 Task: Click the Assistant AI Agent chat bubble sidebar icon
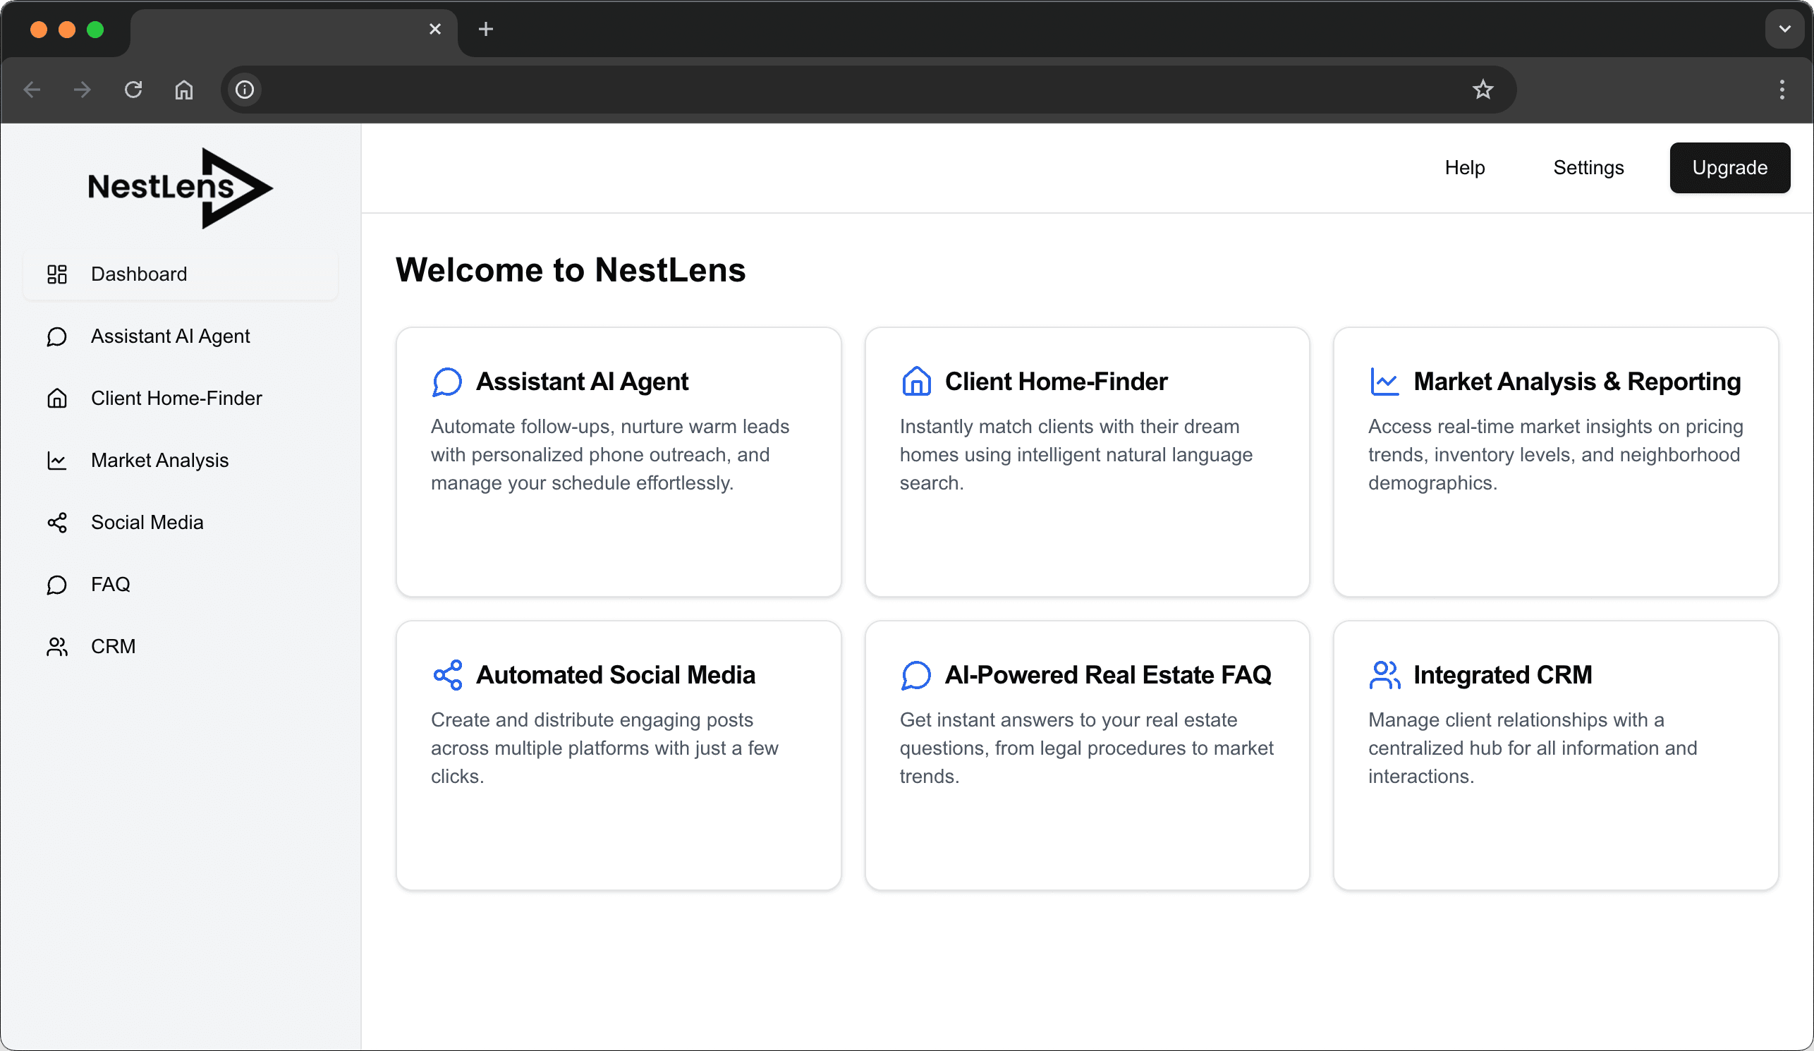(57, 336)
